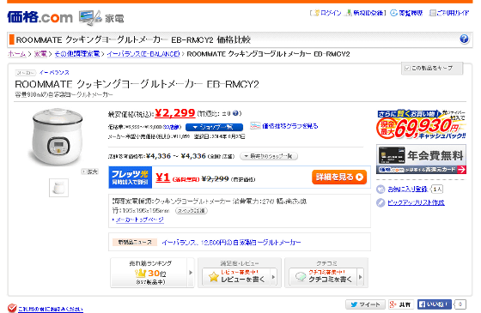Click the arrow beside クチコミを書く
This screenshot has height=313, width=481.
click(361, 277)
